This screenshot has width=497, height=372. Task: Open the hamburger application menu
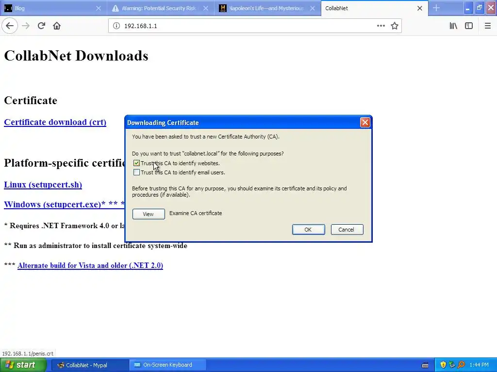pos(487,26)
